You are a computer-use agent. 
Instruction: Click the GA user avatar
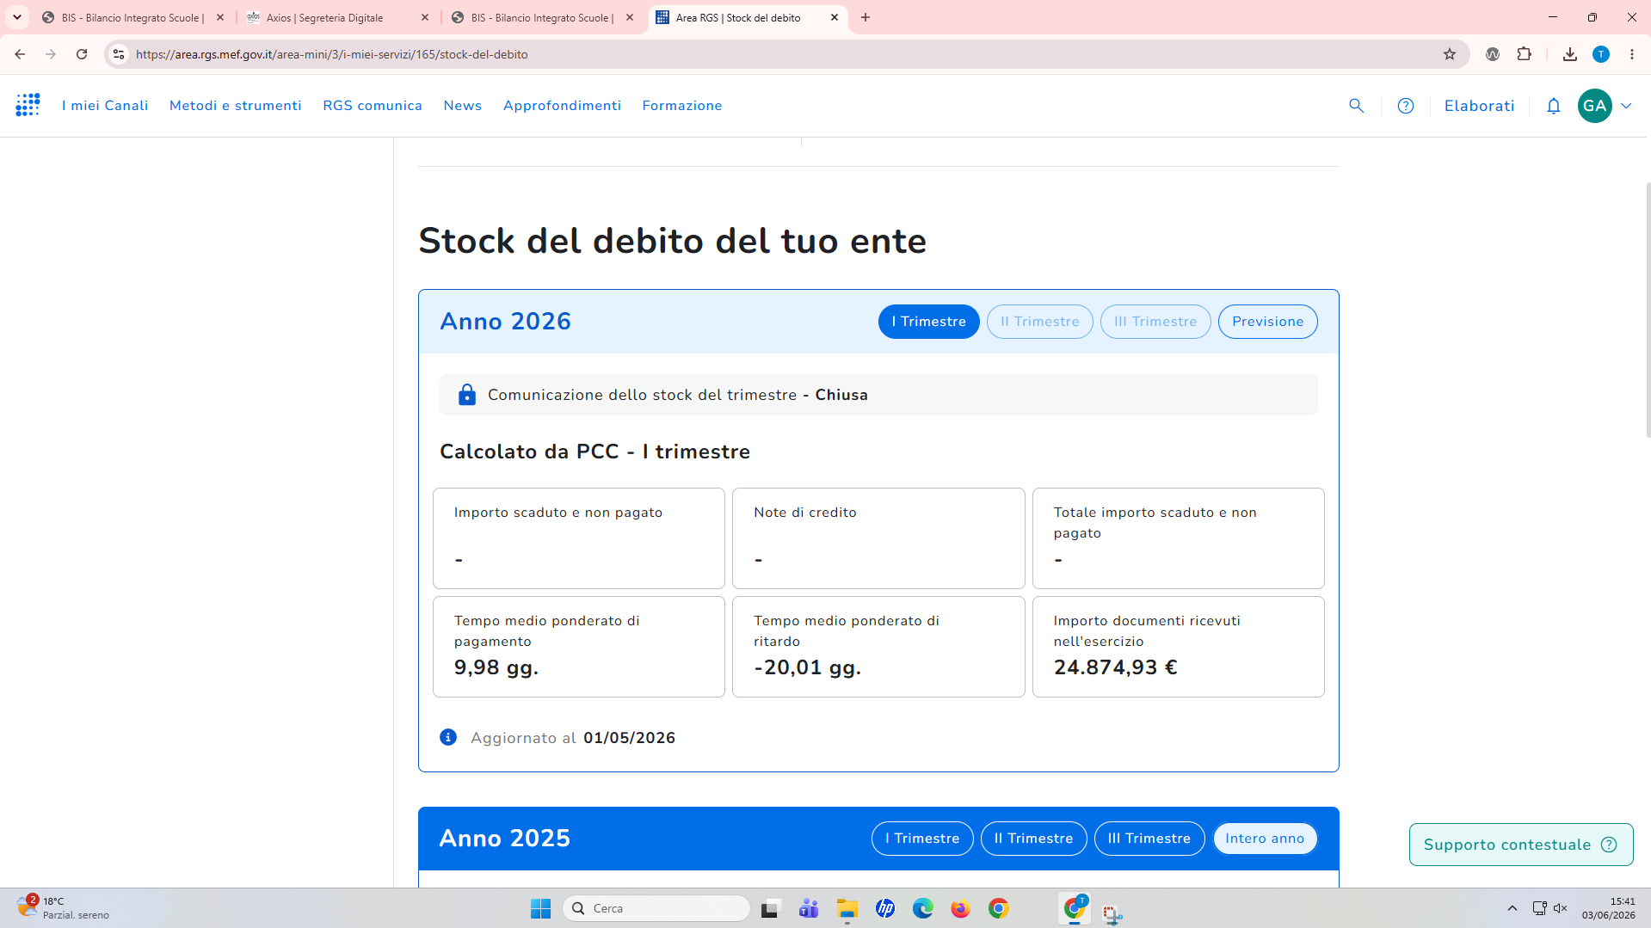coord(1594,106)
